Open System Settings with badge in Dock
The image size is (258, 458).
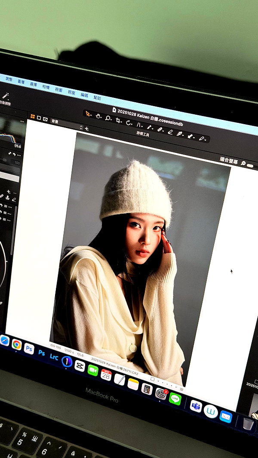click(160, 394)
